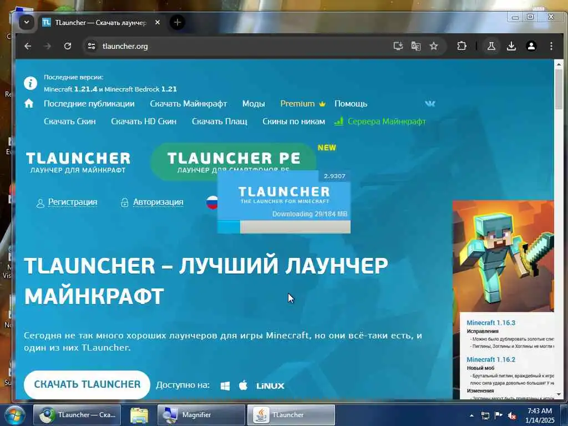Open Сервера Майнкрафт link
568x426 pixels.
381,121
